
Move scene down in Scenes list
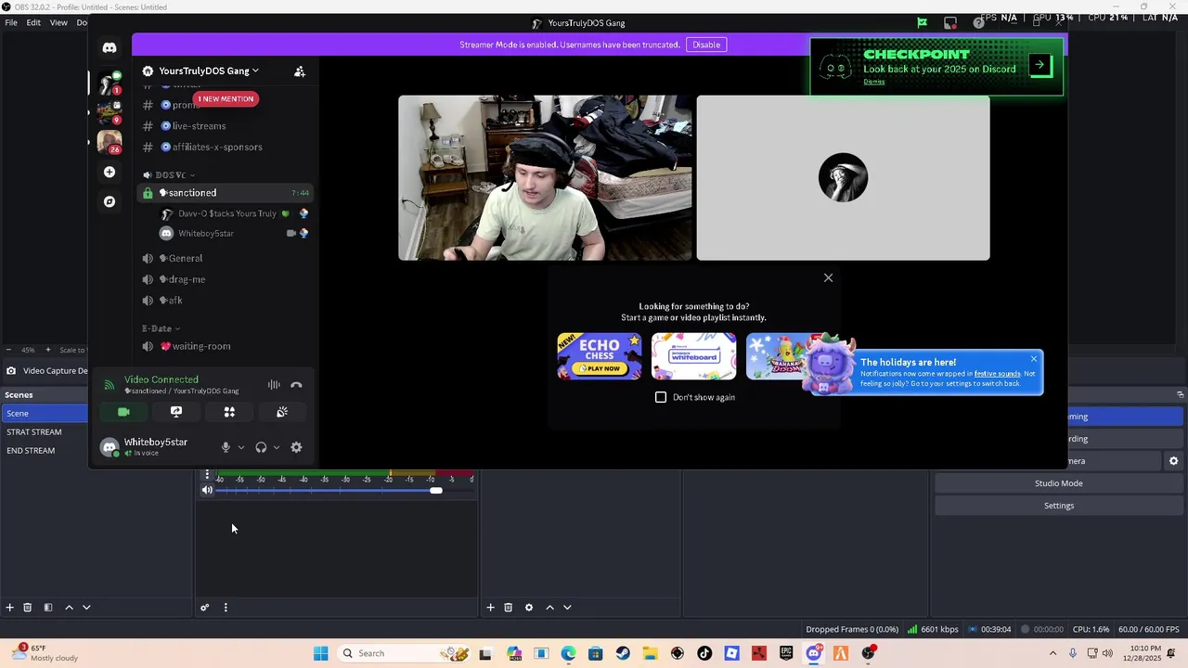pos(86,608)
